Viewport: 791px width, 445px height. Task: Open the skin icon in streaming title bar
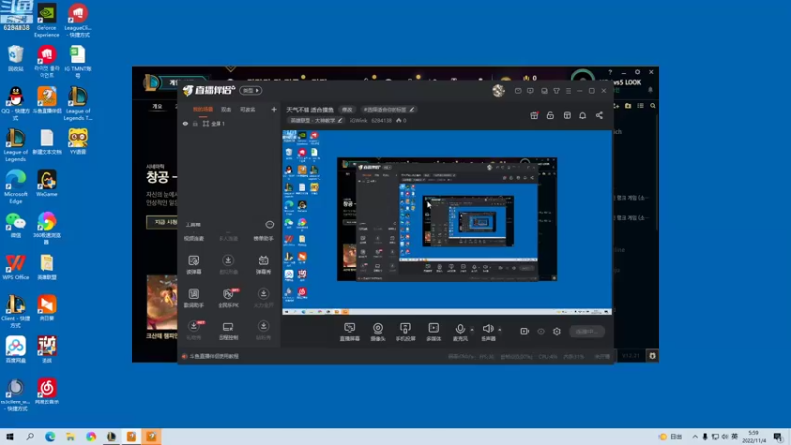click(556, 91)
